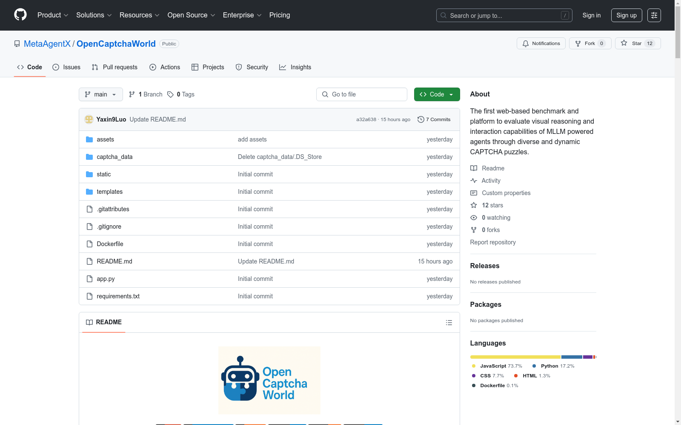Image resolution: width=681 pixels, height=425 pixels.
Task: Click the pulse icon beside Activity
Action: pyautogui.click(x=474, y=181)
